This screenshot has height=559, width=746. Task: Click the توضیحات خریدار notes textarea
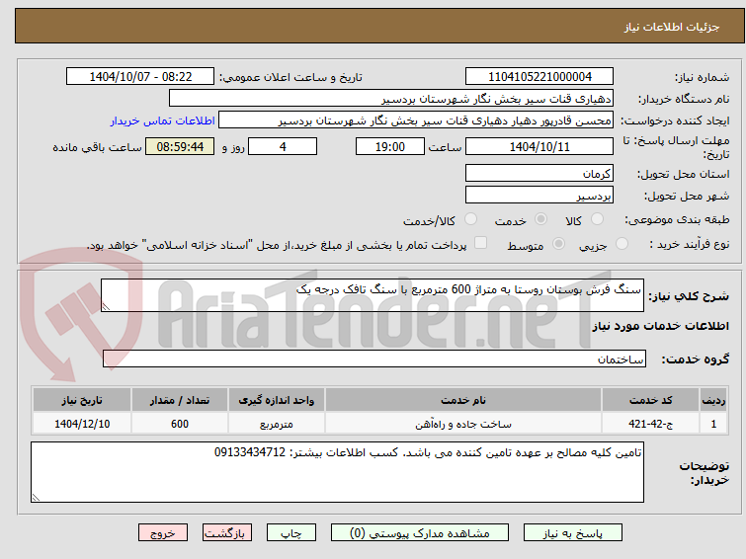click(x=337, y=472)
